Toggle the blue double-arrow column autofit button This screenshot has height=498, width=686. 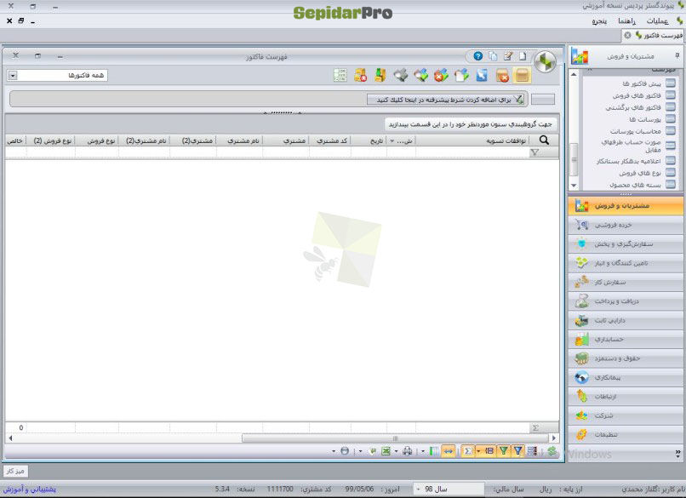449,450
